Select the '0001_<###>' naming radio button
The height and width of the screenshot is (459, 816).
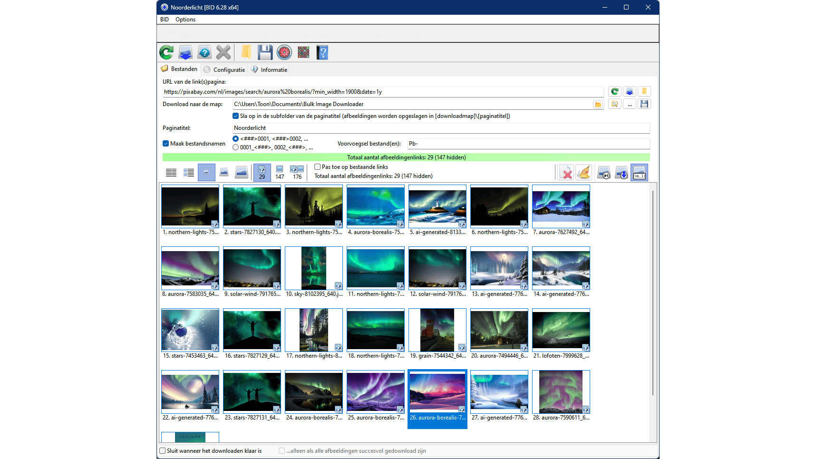point(236,147)
